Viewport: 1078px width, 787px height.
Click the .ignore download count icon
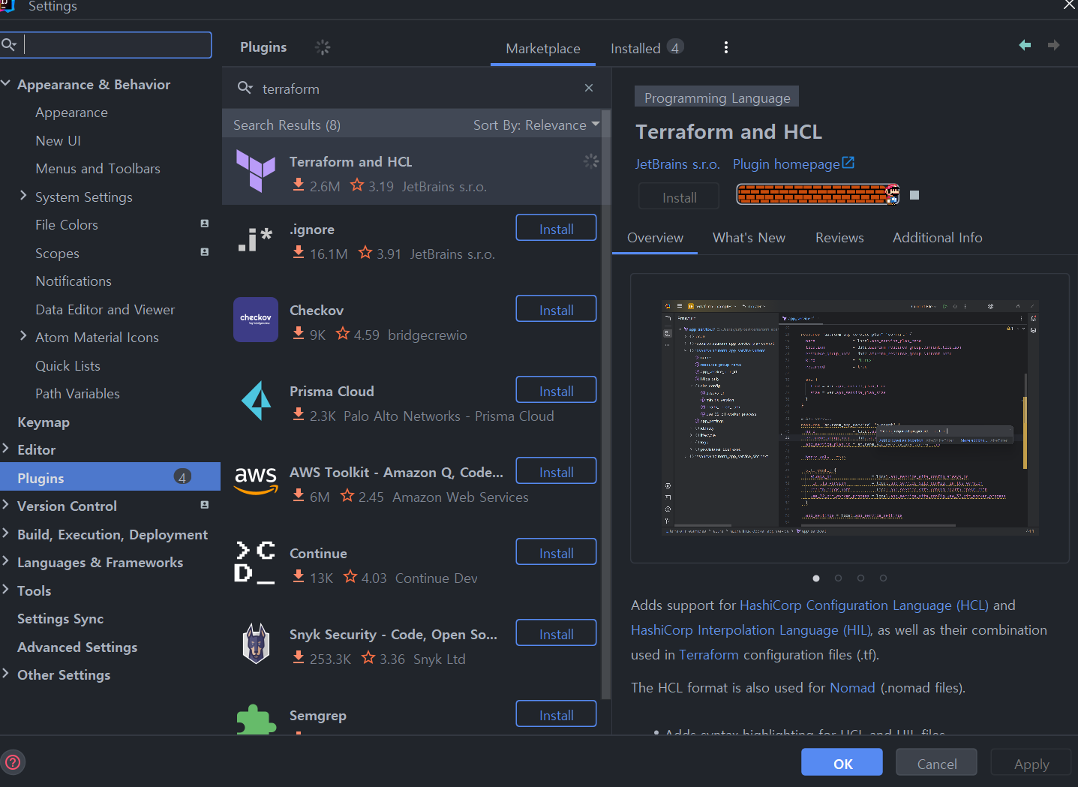pyautogui.click(x=299, y=253)
